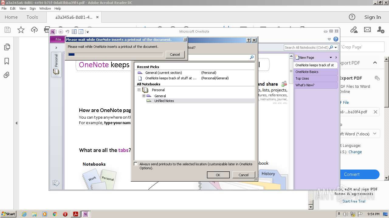Expand OneNote ribbon chevron

pyautogui.click(x=329, y=39)
